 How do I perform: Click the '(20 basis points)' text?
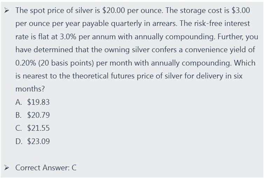pos(66,63)
